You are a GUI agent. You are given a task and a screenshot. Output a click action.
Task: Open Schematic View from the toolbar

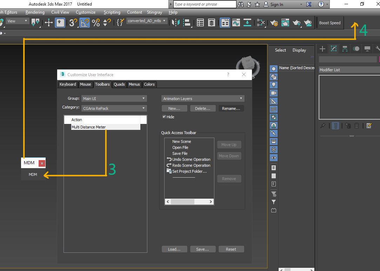(247, 23)
